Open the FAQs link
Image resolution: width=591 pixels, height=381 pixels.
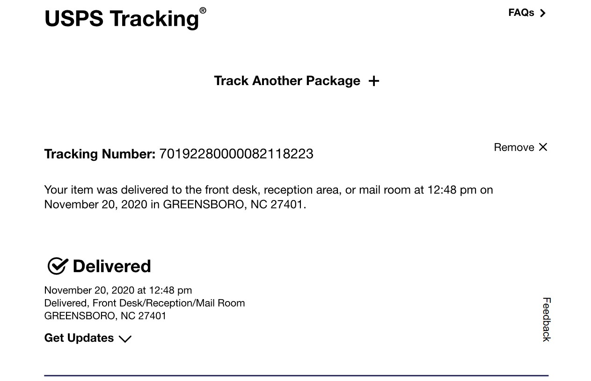click(527, 13)
